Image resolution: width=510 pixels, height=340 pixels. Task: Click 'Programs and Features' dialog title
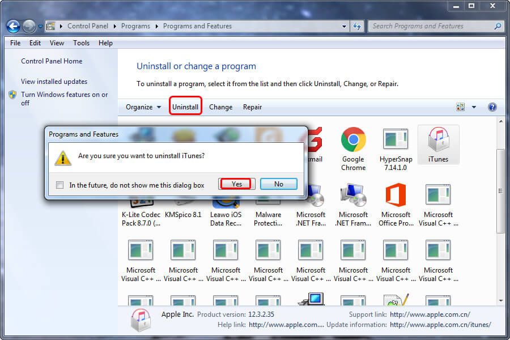(84, 134)
